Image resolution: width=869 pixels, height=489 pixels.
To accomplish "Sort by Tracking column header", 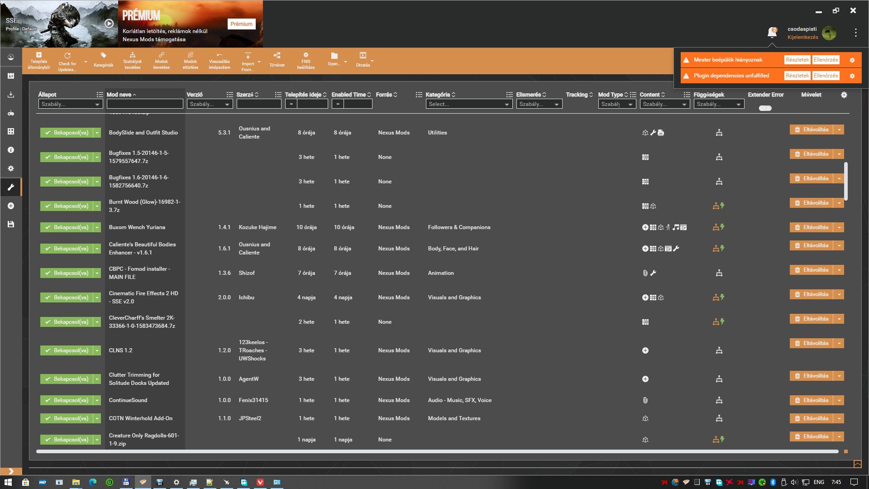I will click(x=579, y=95).
